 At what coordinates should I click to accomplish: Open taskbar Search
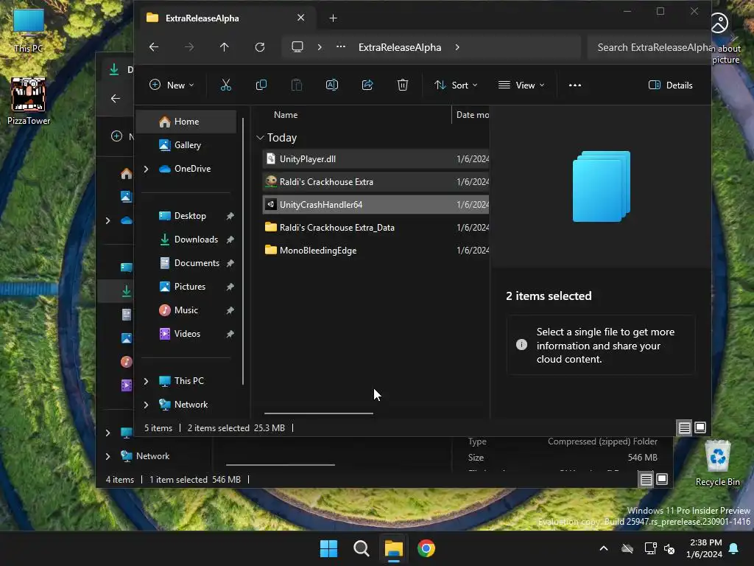click(361, 548)
